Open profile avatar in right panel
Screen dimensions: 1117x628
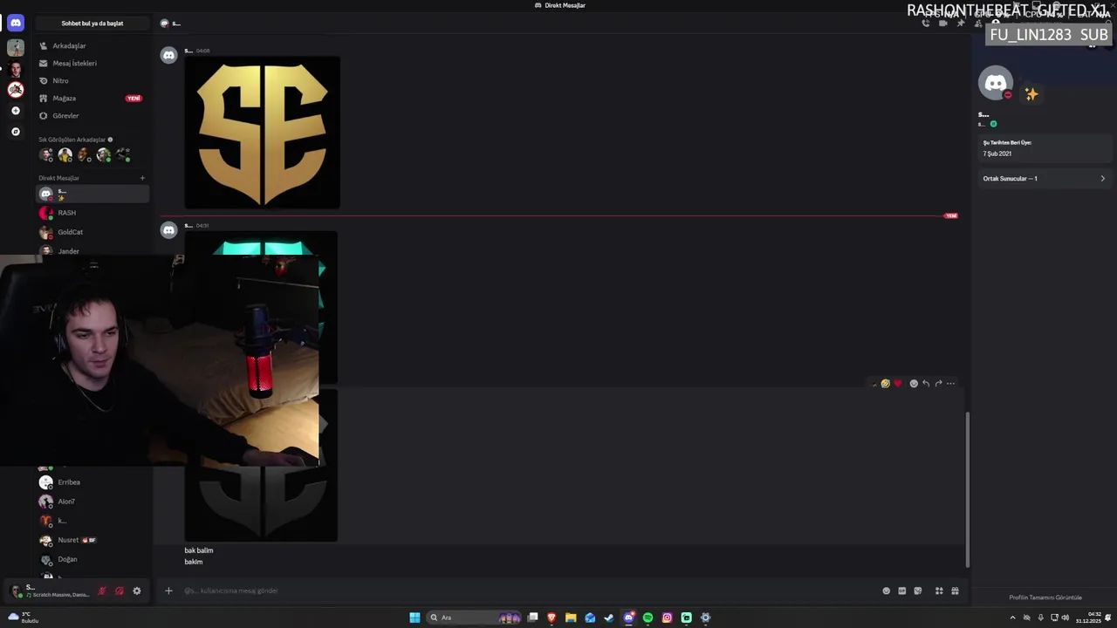tap(996, 84)
